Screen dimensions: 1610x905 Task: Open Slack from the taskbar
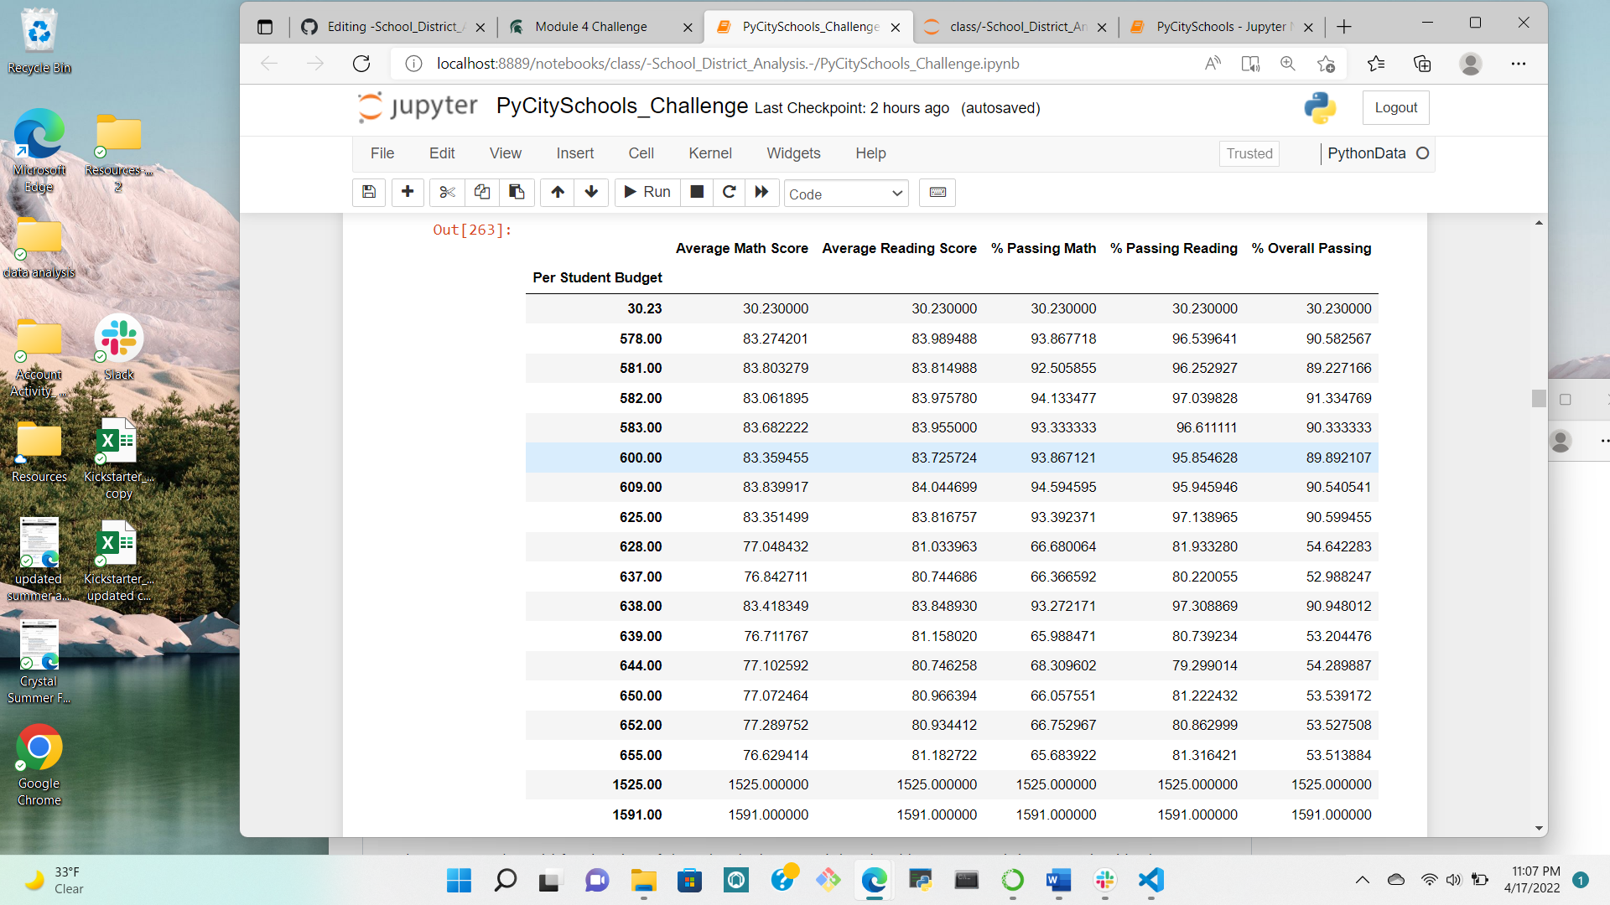click(x=1104, y=881)
